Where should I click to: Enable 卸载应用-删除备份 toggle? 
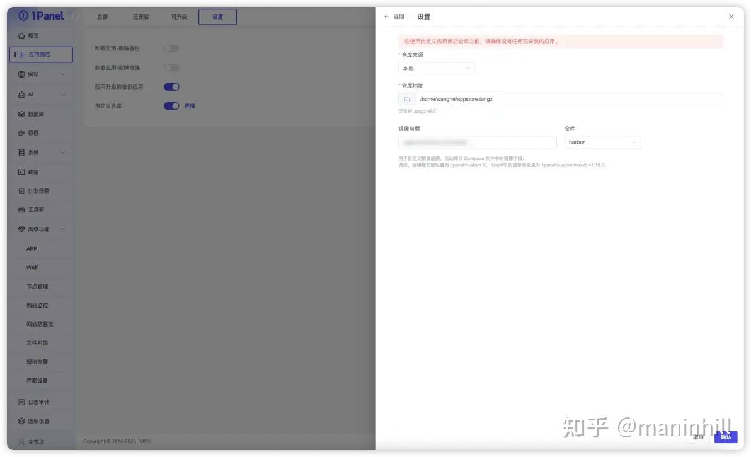(x=171, y=48)
